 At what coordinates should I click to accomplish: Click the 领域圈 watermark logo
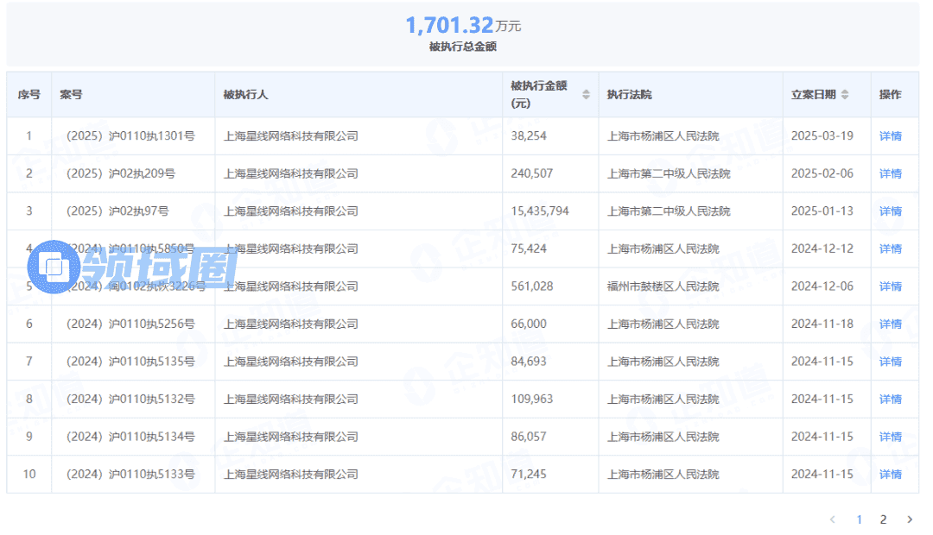coord(132,265)
